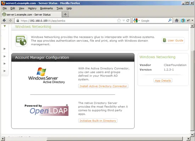
Task: Collapse the expanded green sidebar arrow
Action: (x=5, y=26)
